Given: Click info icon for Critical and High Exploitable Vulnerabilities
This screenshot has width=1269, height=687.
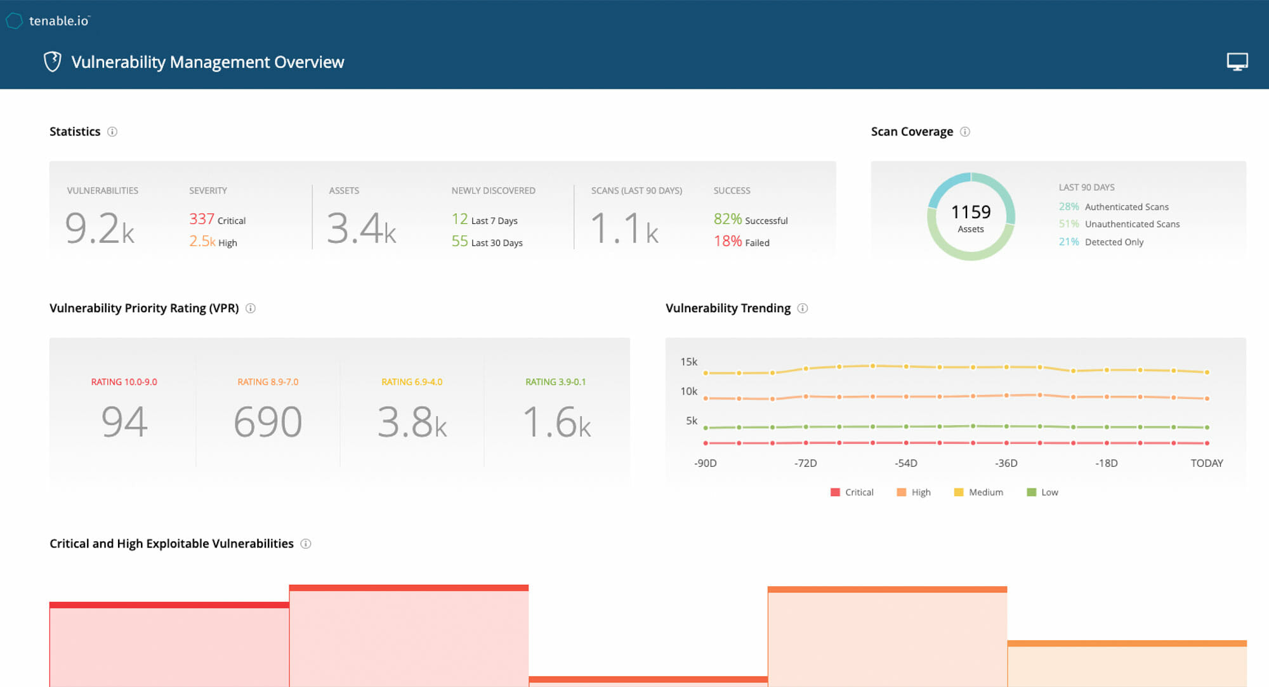Looking at the screenshot, I should point(306,544).
